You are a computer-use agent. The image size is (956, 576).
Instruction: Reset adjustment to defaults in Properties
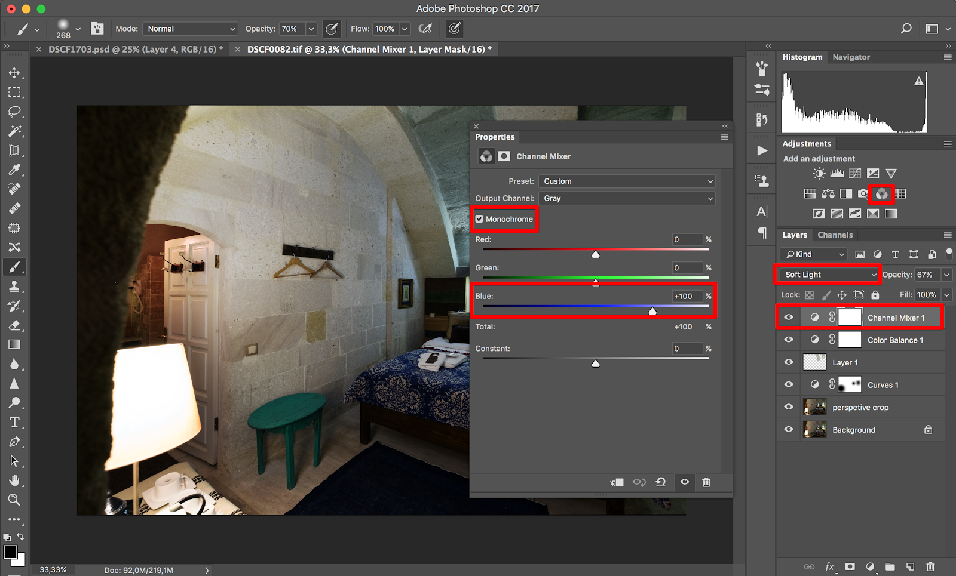pyautogui.click(x=661, y=482)
